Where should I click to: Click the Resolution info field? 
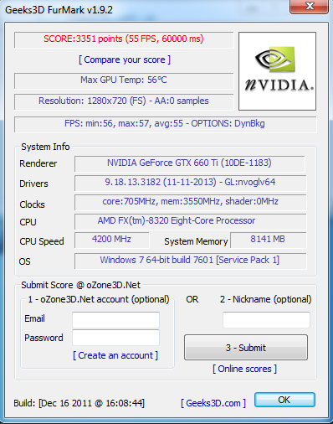click(x=124, y=101)
